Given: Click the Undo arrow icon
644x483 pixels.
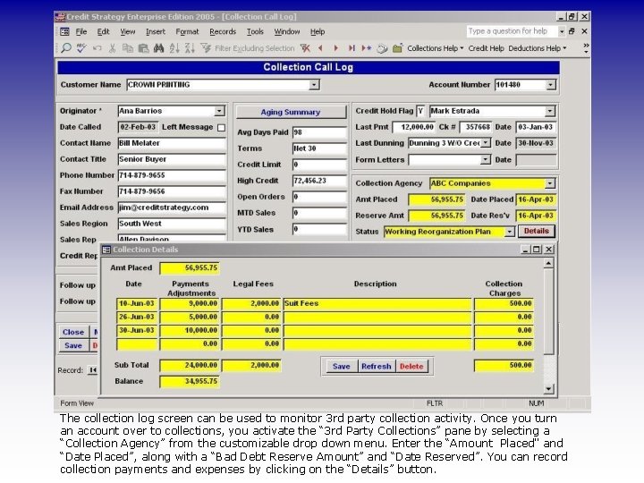Looking at the screenshot, I should 97,48.
